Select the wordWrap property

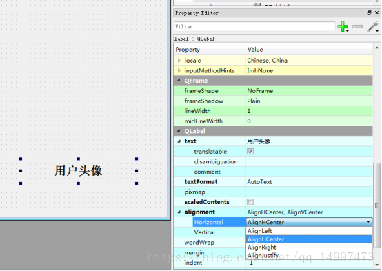tap(210, 243)
